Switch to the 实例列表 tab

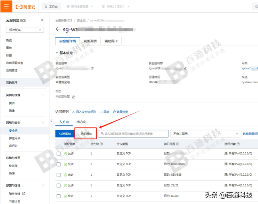pos(90,41)
